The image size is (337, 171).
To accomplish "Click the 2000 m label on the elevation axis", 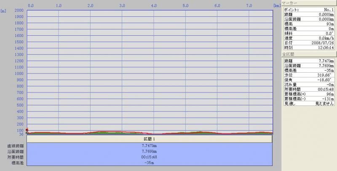I will coord(19,10).
